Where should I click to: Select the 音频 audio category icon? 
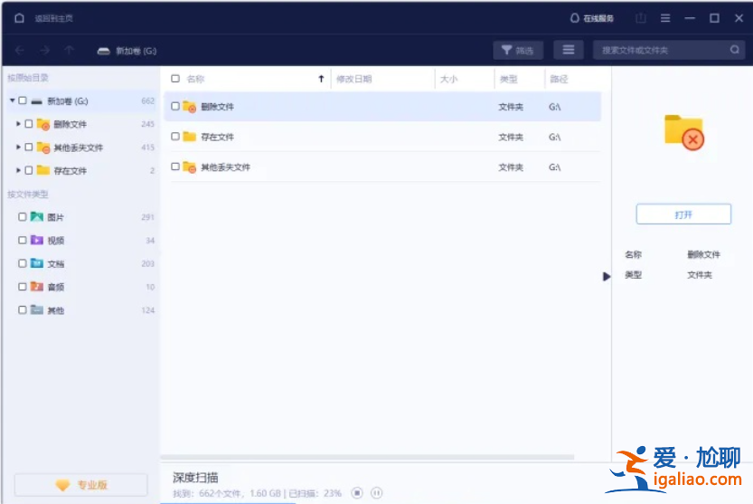37,286
